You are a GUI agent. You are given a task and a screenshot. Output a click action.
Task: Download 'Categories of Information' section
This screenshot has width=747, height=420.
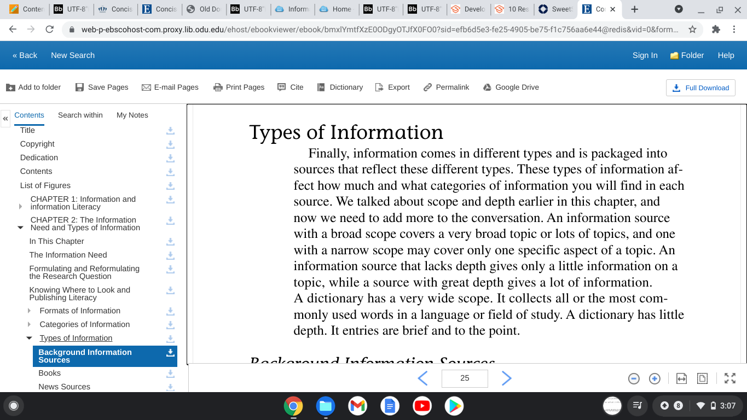pyautogui.click(x=170, y=324)
